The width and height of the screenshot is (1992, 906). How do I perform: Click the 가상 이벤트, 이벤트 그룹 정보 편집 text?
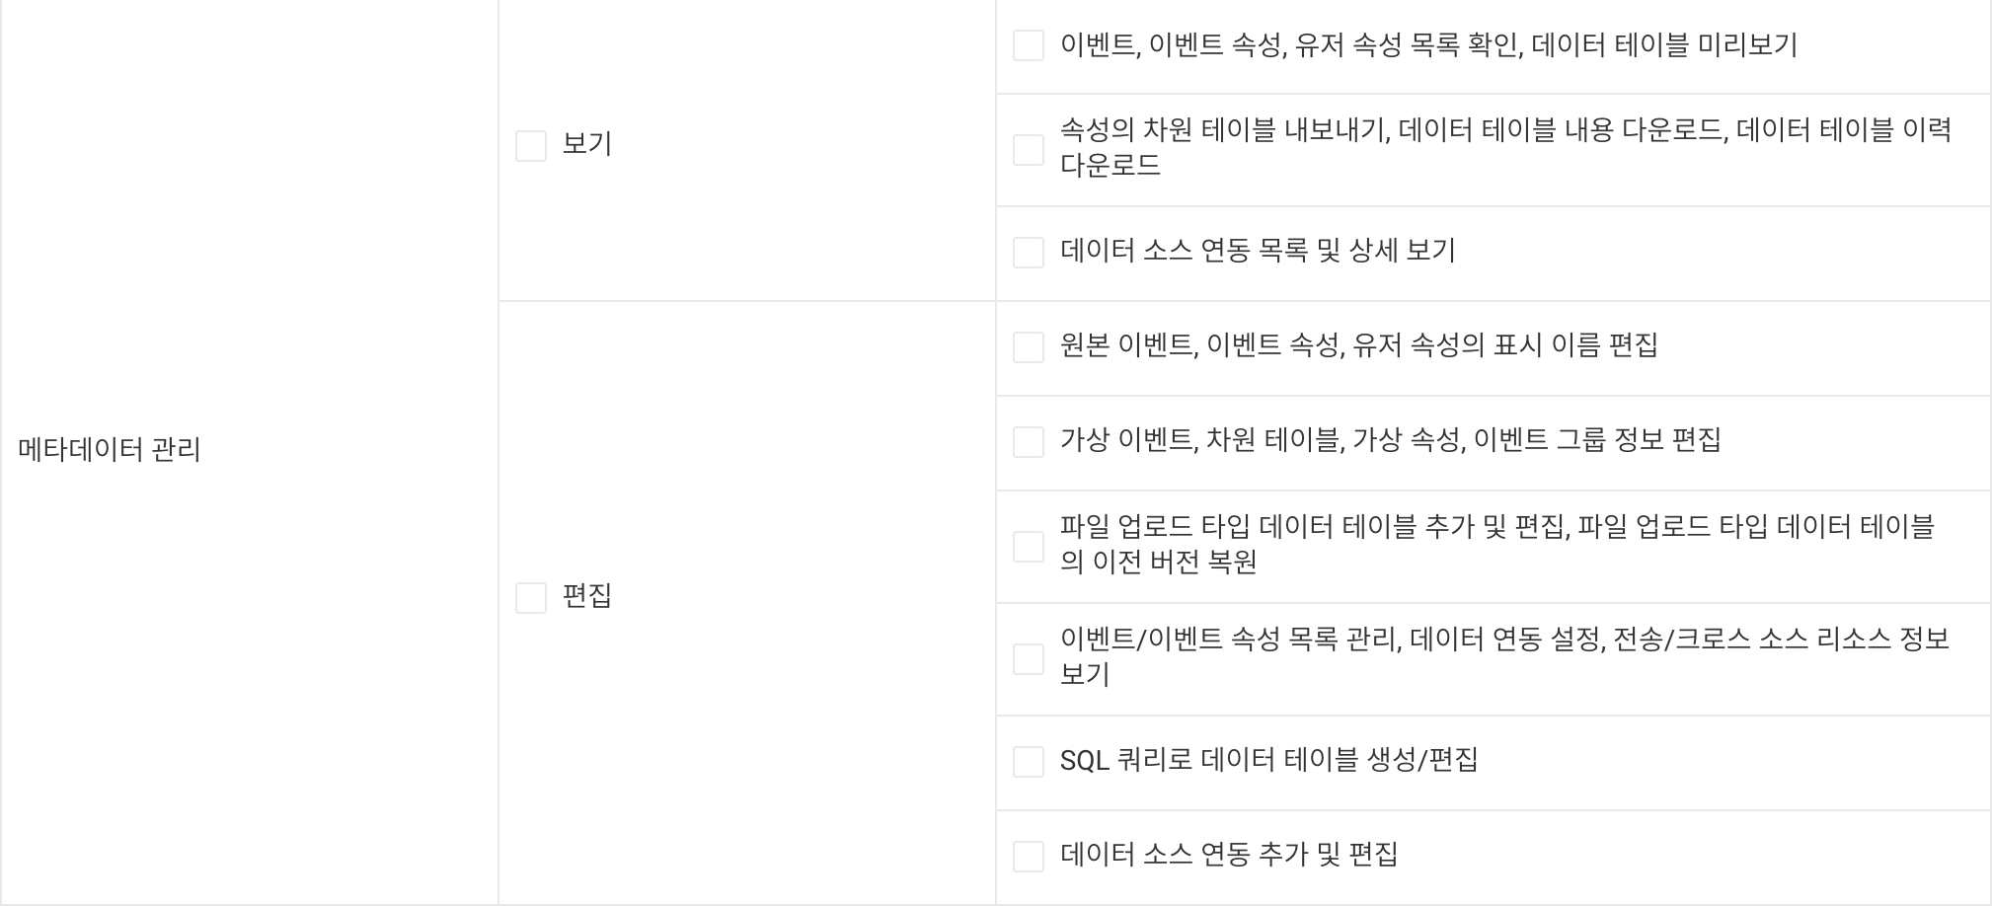(x=1391, y=440)
